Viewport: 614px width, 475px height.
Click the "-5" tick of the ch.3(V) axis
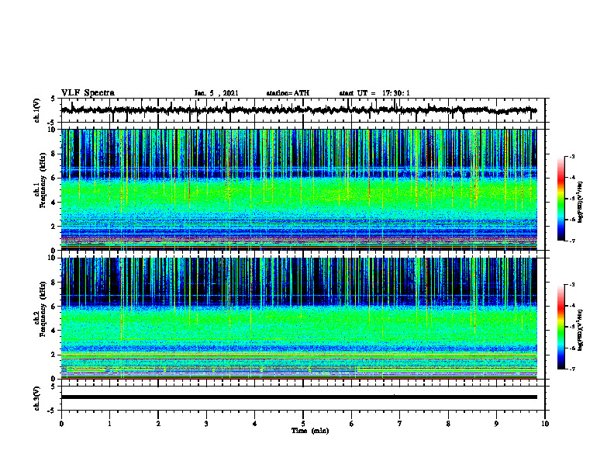(x=52, y=411)
